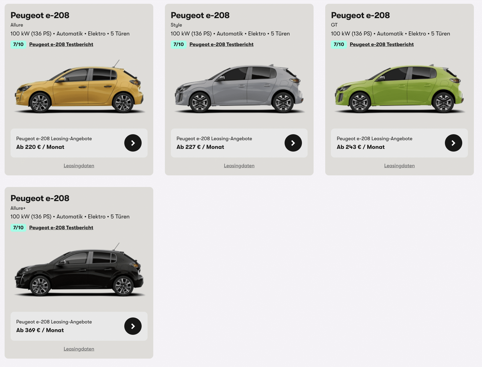Viewport: 482px width, 367px height.
Task: Open leasing offers arrow for Allure+ card
Action: click(x=133, y=326)
